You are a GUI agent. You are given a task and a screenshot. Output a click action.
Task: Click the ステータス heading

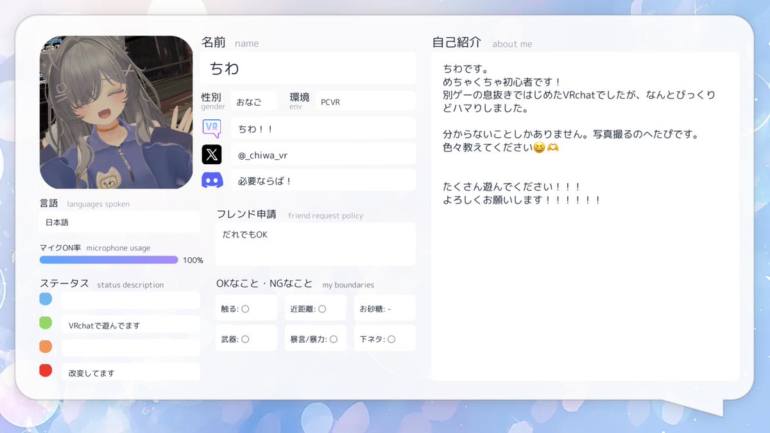pyautogui.click(x=64, y=284)
